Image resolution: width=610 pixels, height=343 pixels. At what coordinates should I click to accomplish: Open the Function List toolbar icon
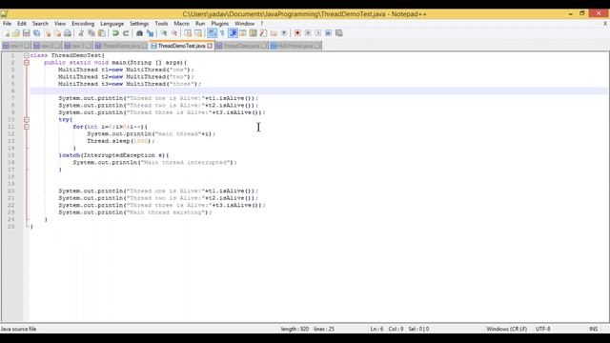(x=263, y=33)
